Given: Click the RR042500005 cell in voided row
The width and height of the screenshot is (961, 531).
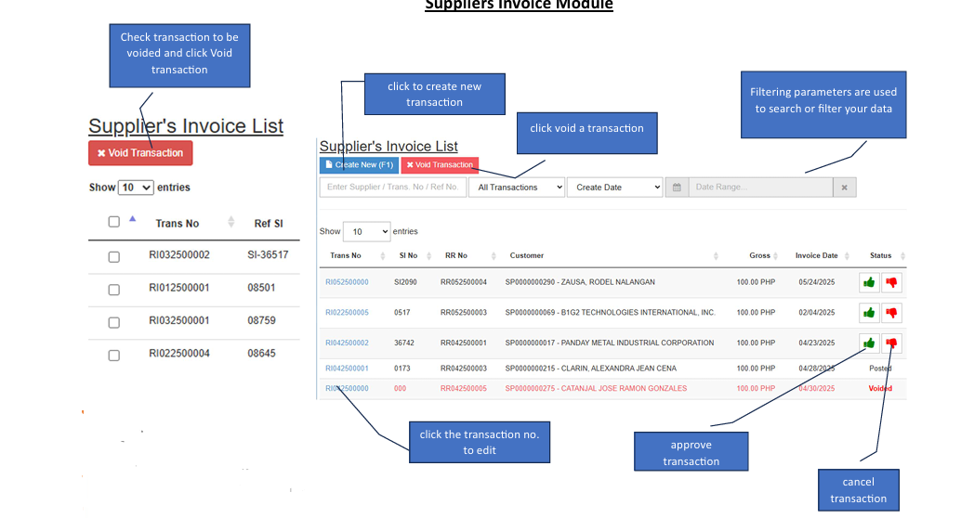Looking at the screenshot, I should (464, 388).
